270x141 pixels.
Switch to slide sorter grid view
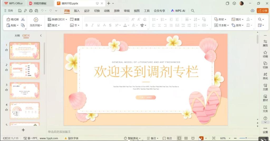pyautogui.click(x=186, y=138)
